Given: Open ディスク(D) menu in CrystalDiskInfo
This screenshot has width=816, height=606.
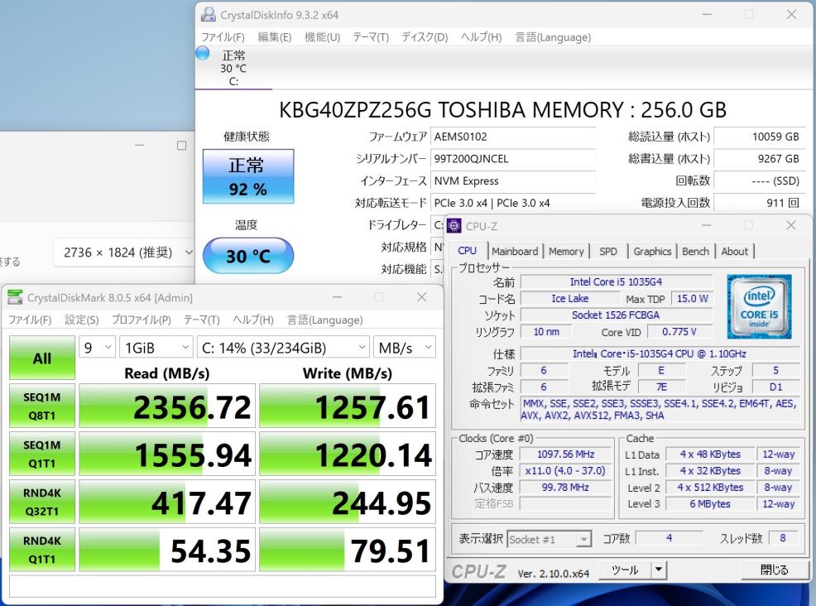Looking at the screenshot, I should (425, 37).
